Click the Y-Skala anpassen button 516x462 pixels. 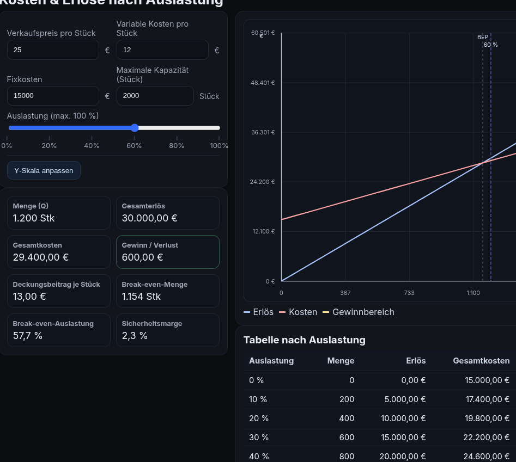click(x=44, y=170)
